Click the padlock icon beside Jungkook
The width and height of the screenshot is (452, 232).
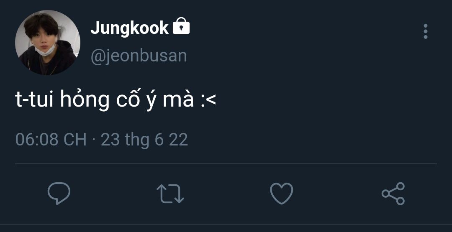coord(181,27)
